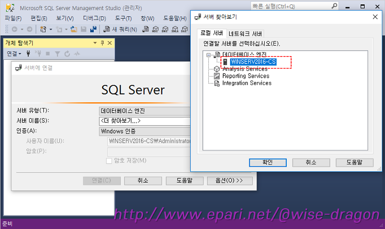Click the Save All toolbar icon

point(93,29)
